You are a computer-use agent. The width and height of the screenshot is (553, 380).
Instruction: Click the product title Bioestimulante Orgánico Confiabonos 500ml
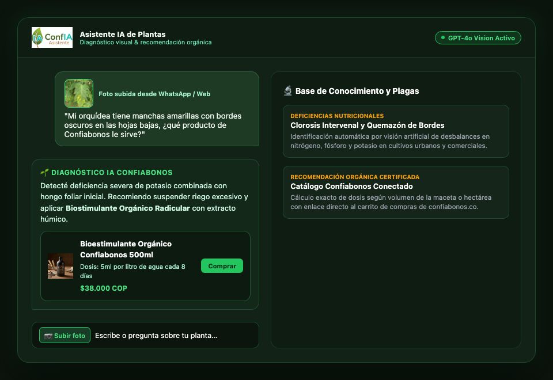pyautogui.click(x=126, y=249)
